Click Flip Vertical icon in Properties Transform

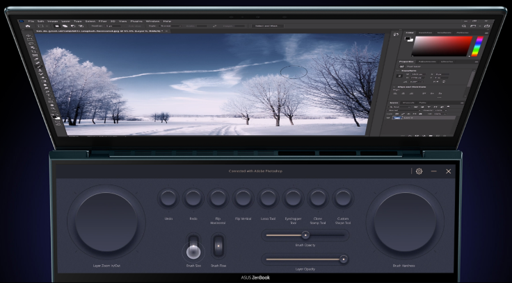(444, 82)
